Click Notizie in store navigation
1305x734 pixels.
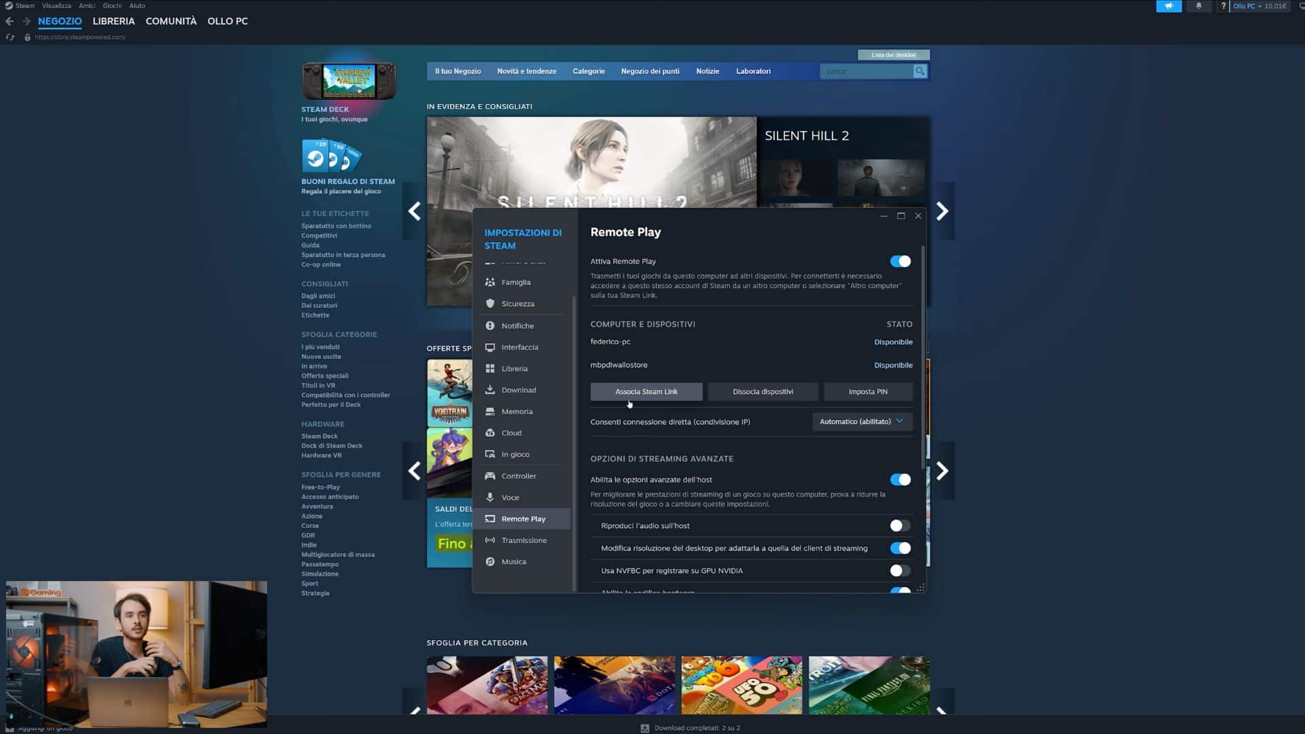point(708,71)
